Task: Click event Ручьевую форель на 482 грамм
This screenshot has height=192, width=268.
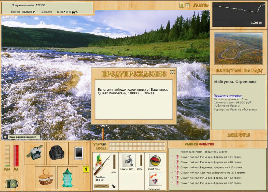Action: click(211, 178)
